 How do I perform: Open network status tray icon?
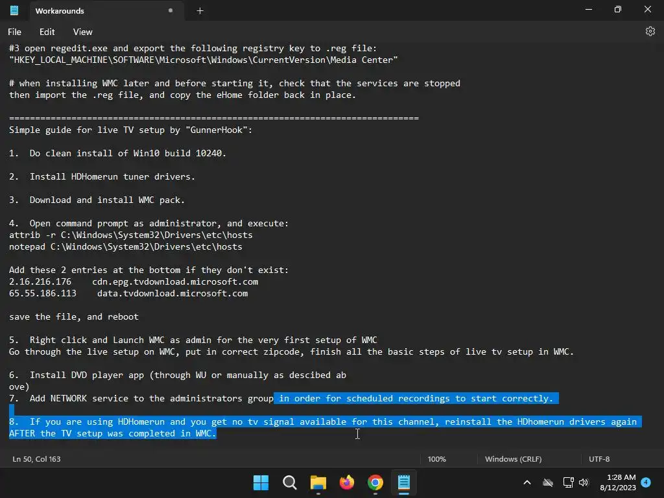tap(568, 482)
